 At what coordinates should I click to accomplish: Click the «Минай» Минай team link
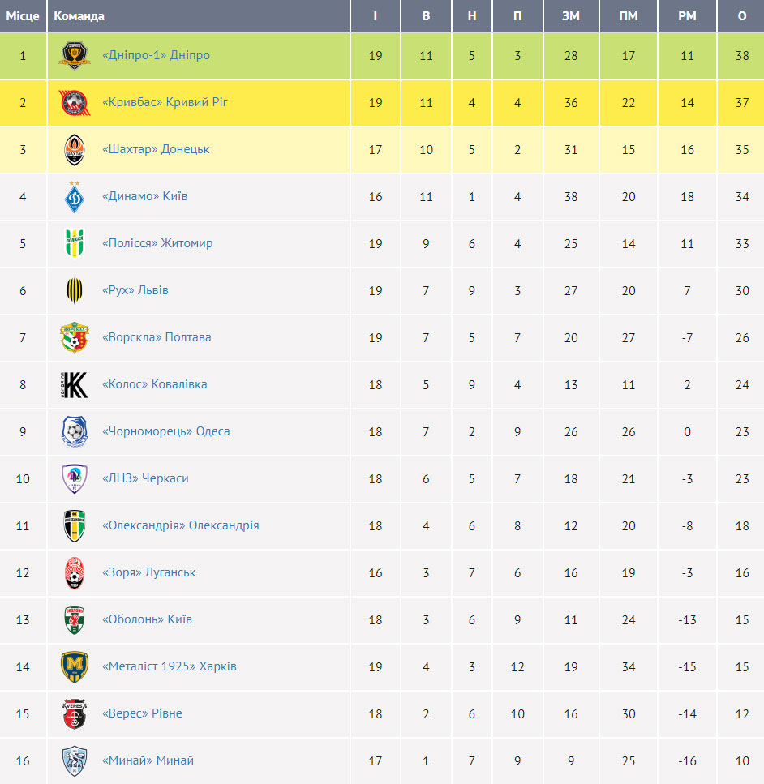(x=148, y=760)
